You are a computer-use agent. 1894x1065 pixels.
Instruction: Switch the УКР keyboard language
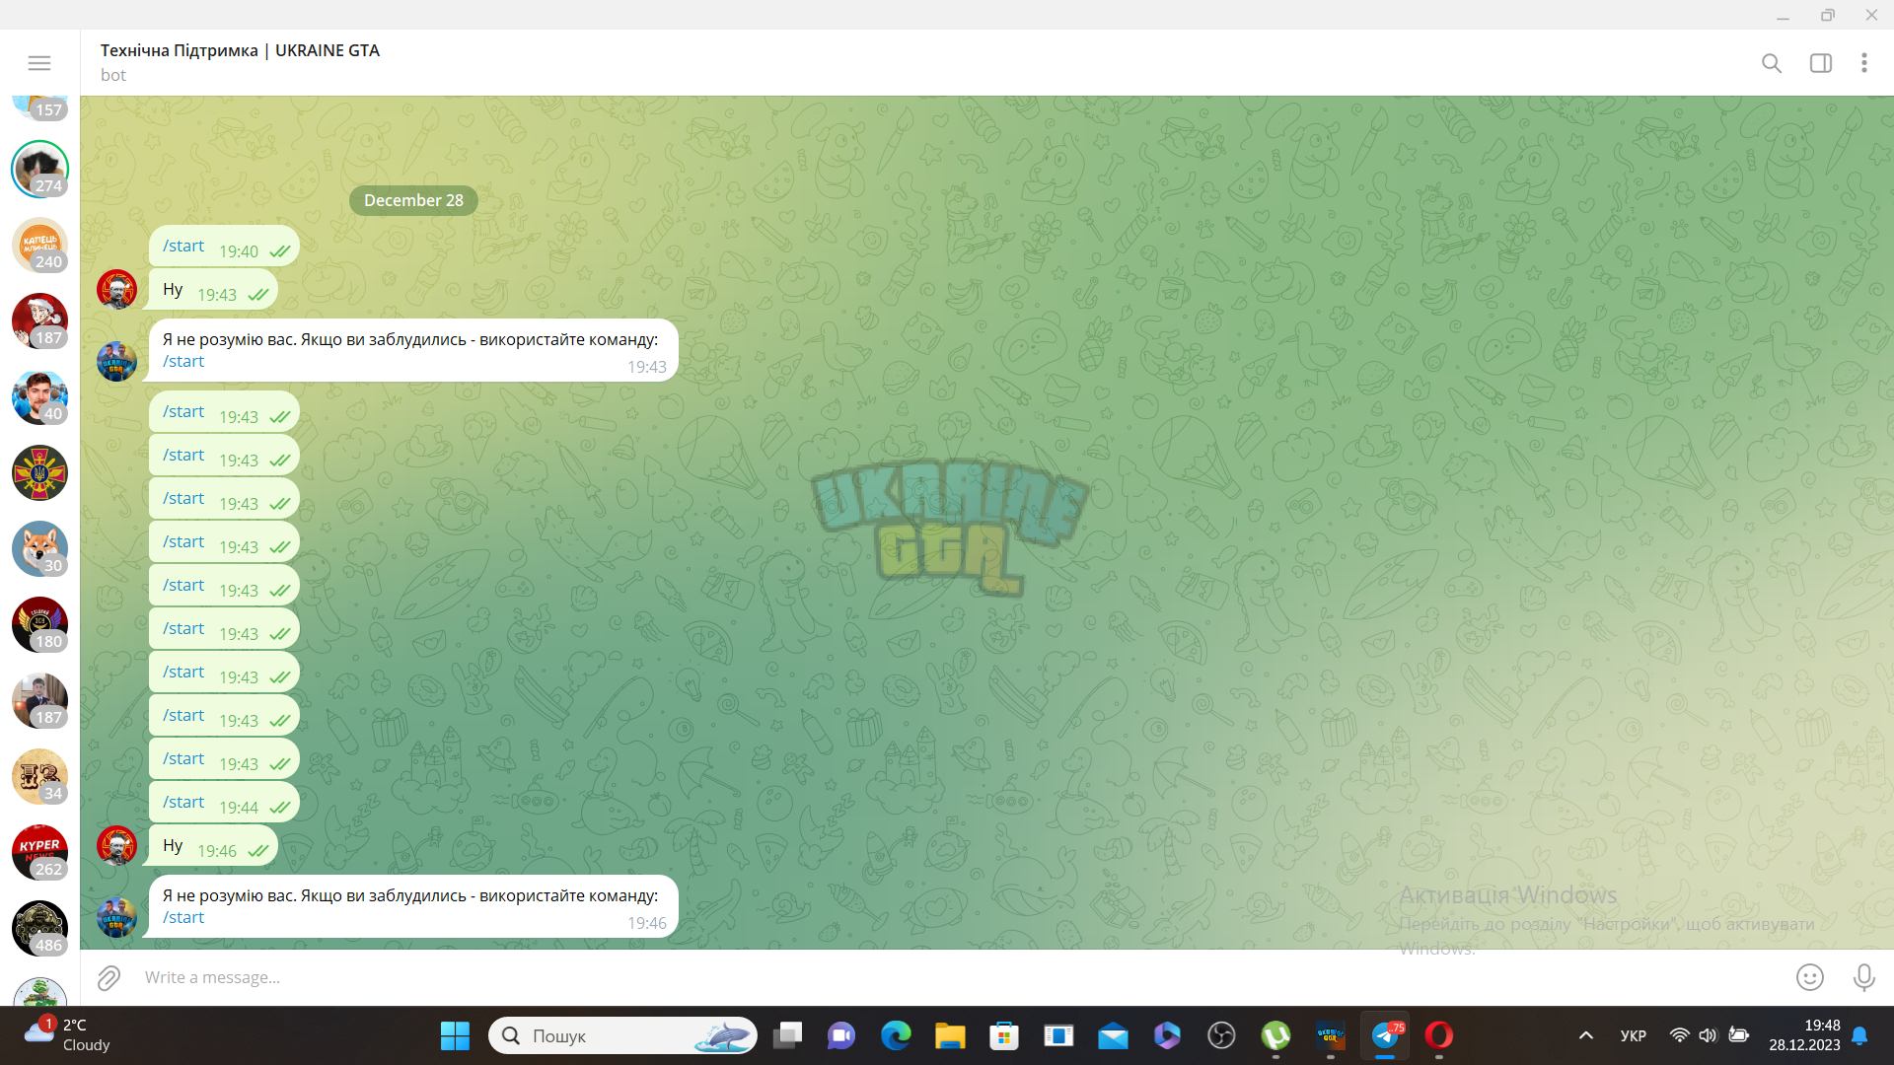1634,1035
